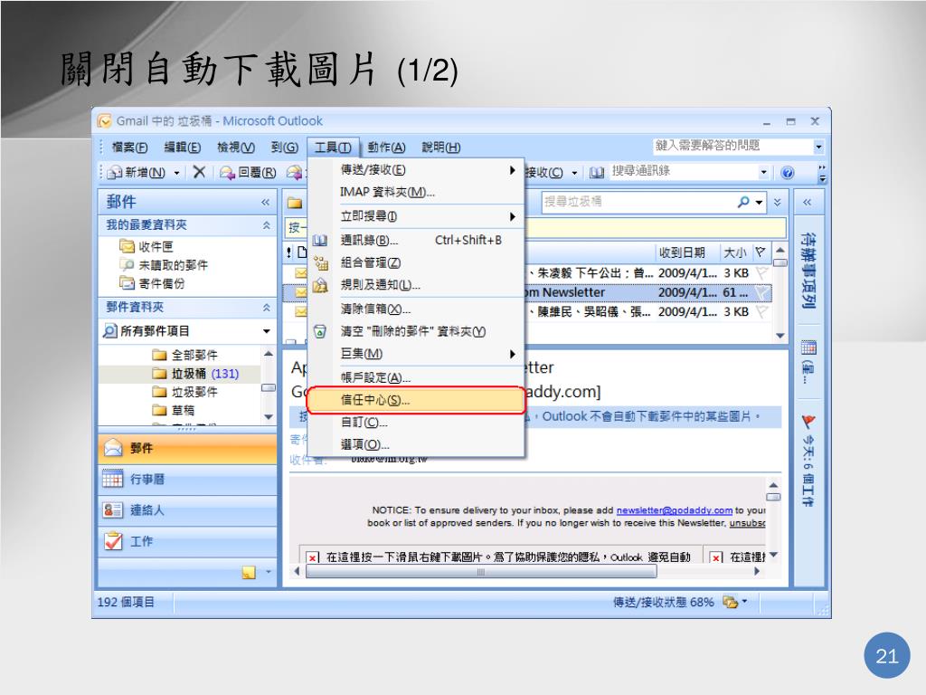Choose 自訂(C) menu entry
Screen dimensions: 926x695
click(x=416, y=423)
